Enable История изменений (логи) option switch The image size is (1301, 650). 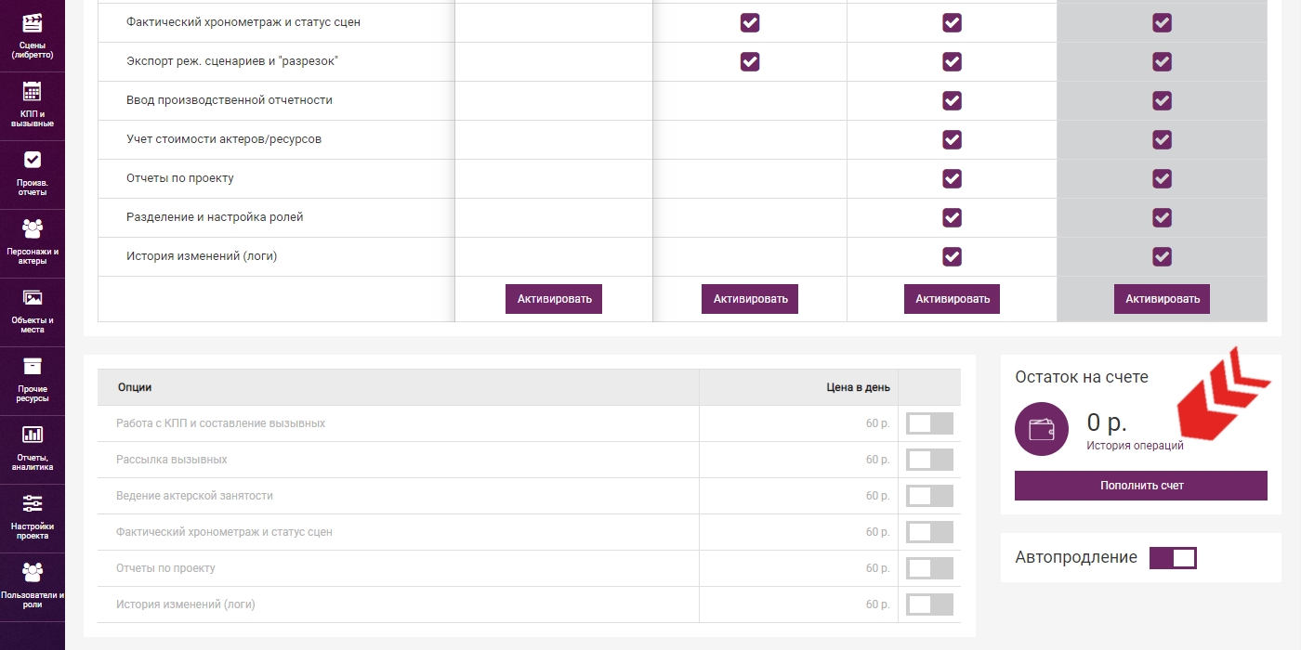pyautogui.click(x=930, y=604)
